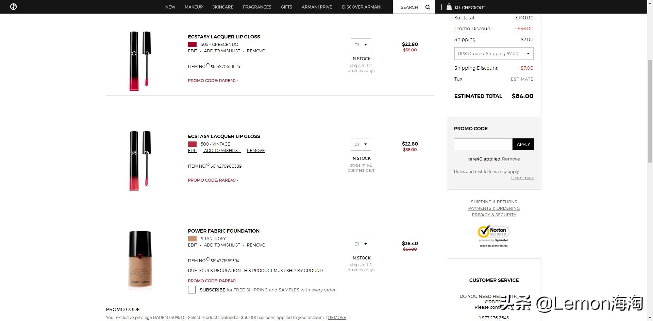Screen dimensions: 653x321
Task: Open the 505 Crescendo gloss product title
Action: pyautogui.click(x=224, y=37)
